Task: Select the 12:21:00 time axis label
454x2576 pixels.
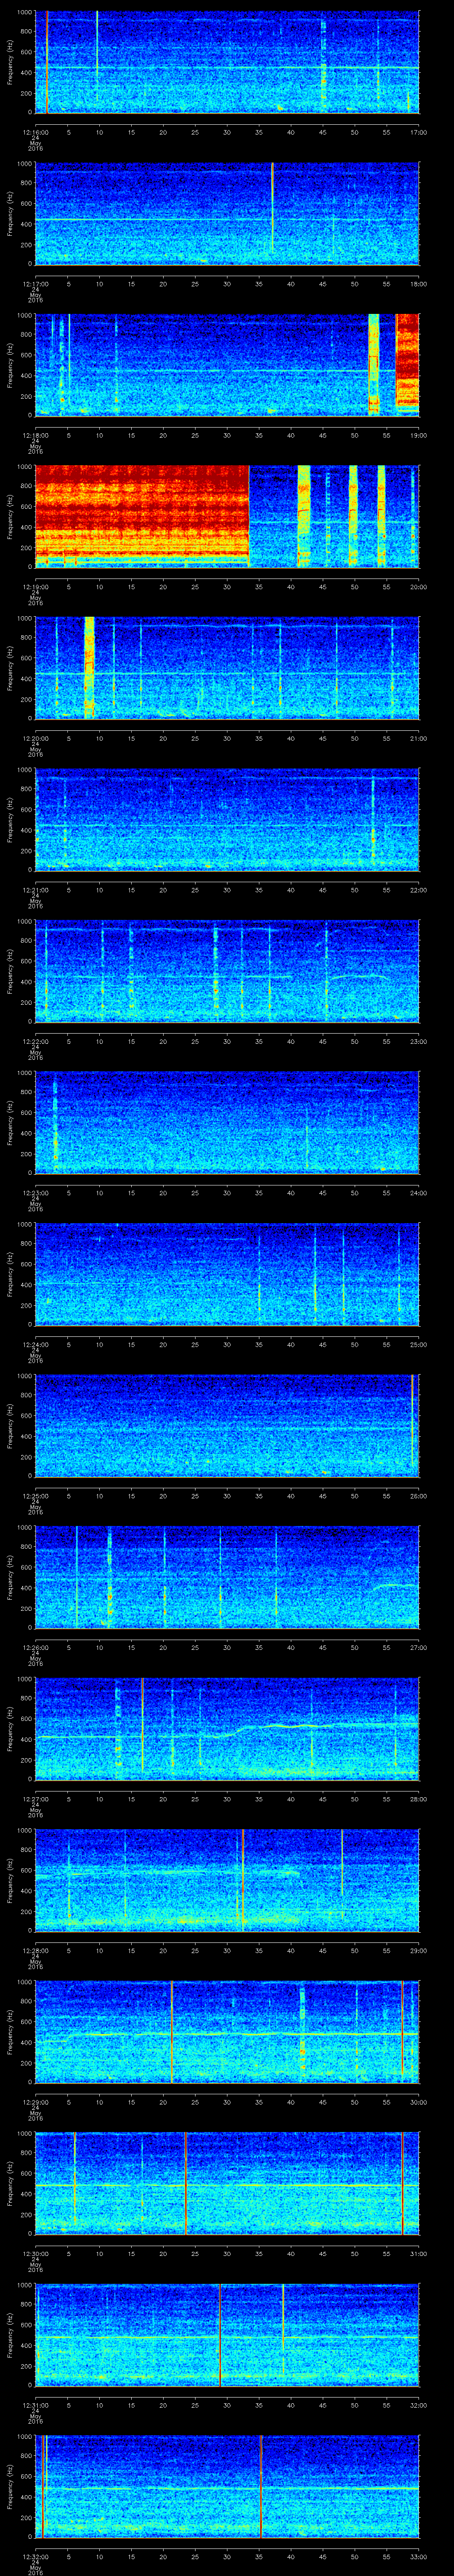Action: coord(36,890)
